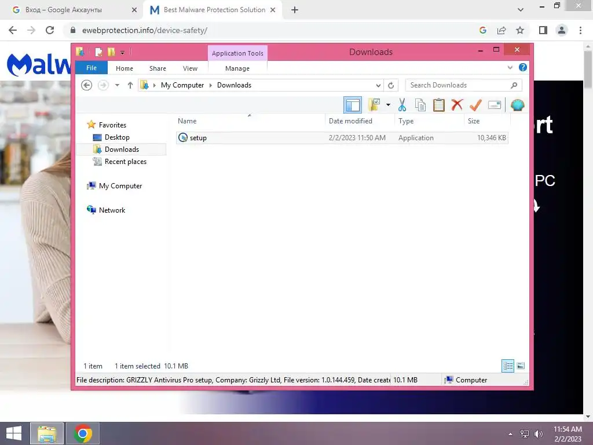Screen dimensions: 593x445
Task: Open Chrome tab search chevron
Action: (521, 10)
